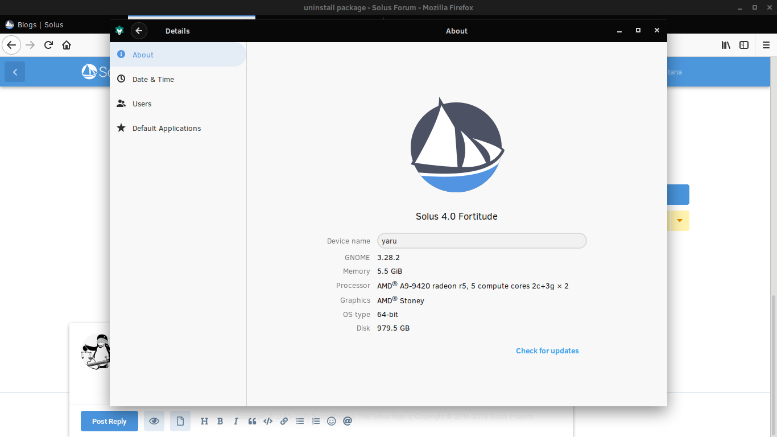Insert an emoji using the smiley icon
777x437 pixels.
332,421
